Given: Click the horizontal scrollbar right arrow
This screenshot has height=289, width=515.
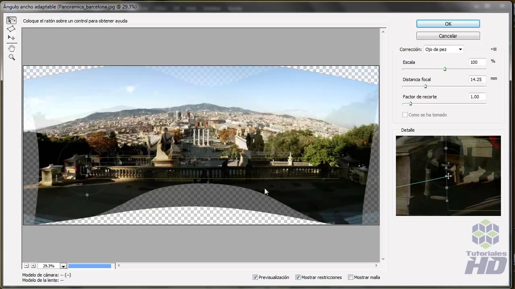Looking at the screenshot, I should (376, 265).
